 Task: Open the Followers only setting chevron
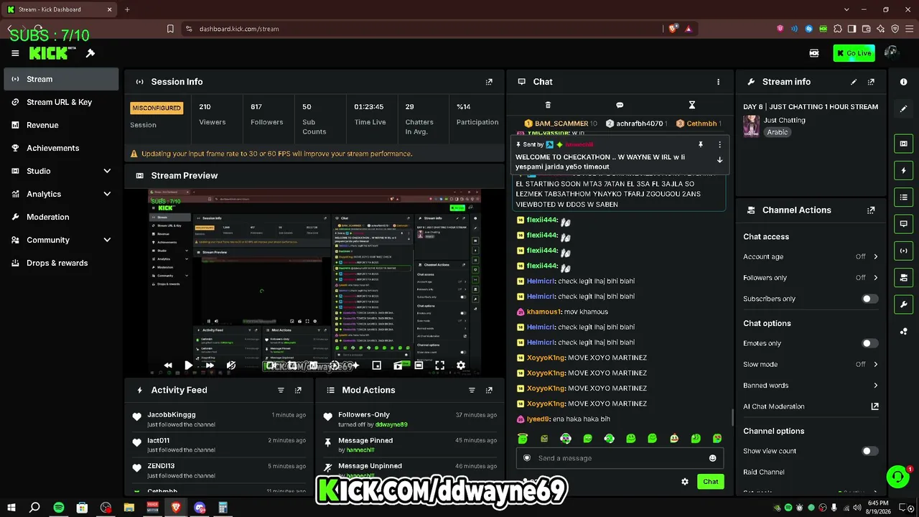875,278
